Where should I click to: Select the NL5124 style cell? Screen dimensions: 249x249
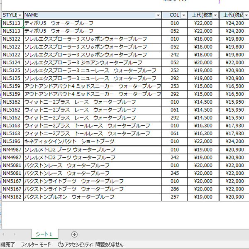tap(12, 63)
